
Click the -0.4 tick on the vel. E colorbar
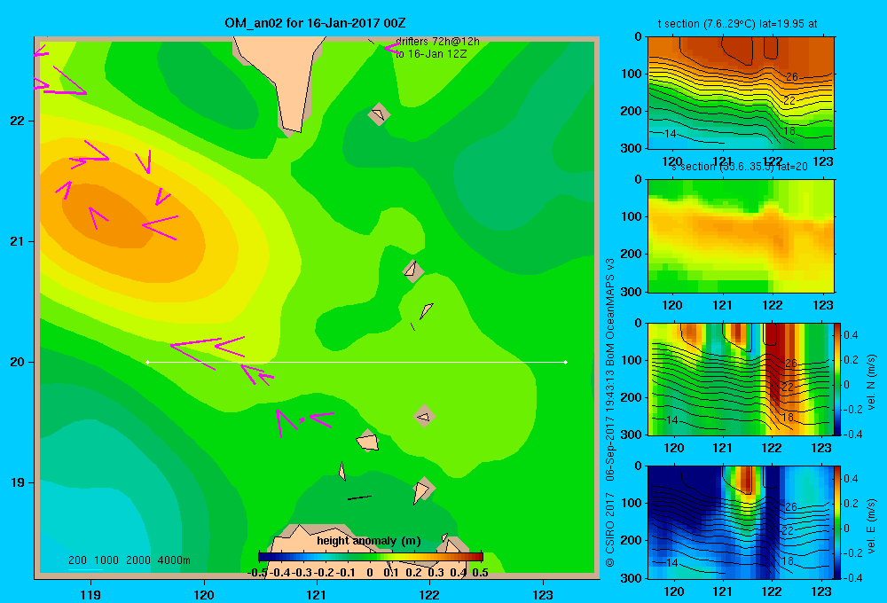[852, 577]
